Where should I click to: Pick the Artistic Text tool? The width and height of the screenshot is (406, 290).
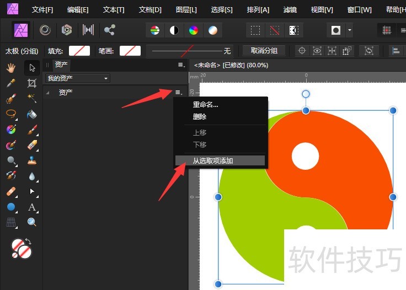32,207
